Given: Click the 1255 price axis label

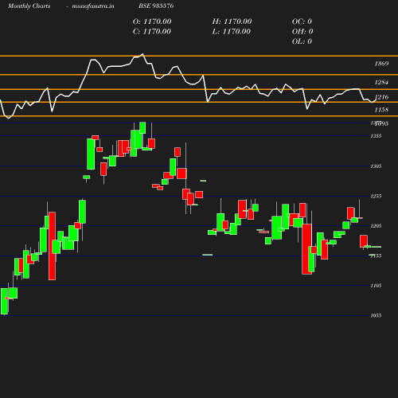Looking at the screenshot, I should (376, 196).
